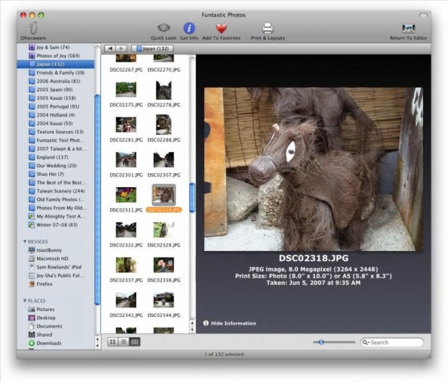
Task: Select the 2005 Spain (90) album
Action: coord(54,89)
